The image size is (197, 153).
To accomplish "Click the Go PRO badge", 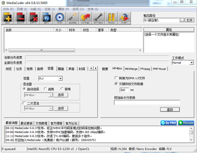I will coord(169,123).
